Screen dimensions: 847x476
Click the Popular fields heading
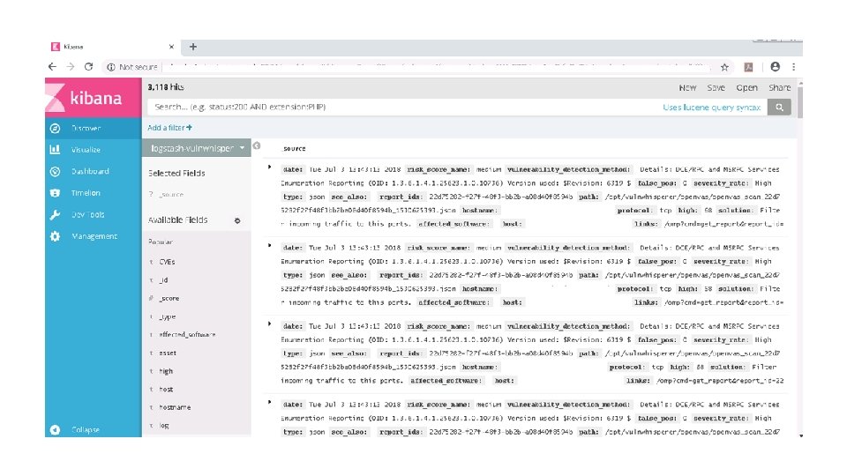(x=161, y=242)
